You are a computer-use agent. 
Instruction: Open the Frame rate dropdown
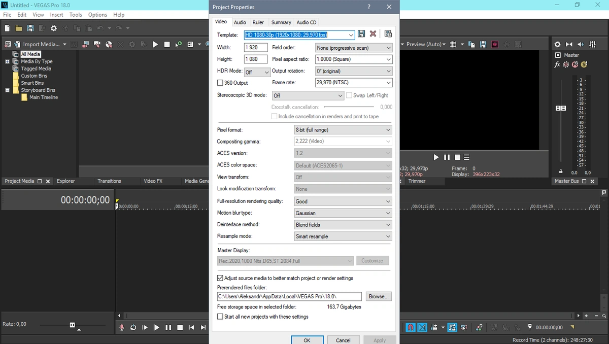[354, 83]
